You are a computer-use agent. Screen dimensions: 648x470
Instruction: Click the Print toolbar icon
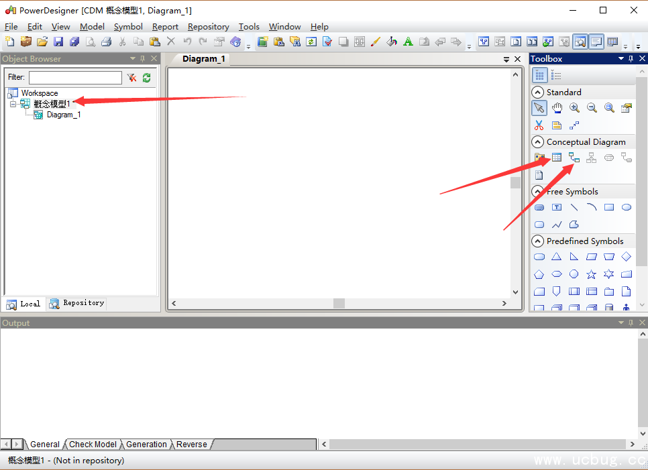pos(106,42)
